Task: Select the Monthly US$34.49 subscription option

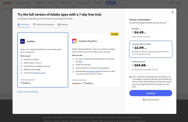Action: click(x=151, y=33)
